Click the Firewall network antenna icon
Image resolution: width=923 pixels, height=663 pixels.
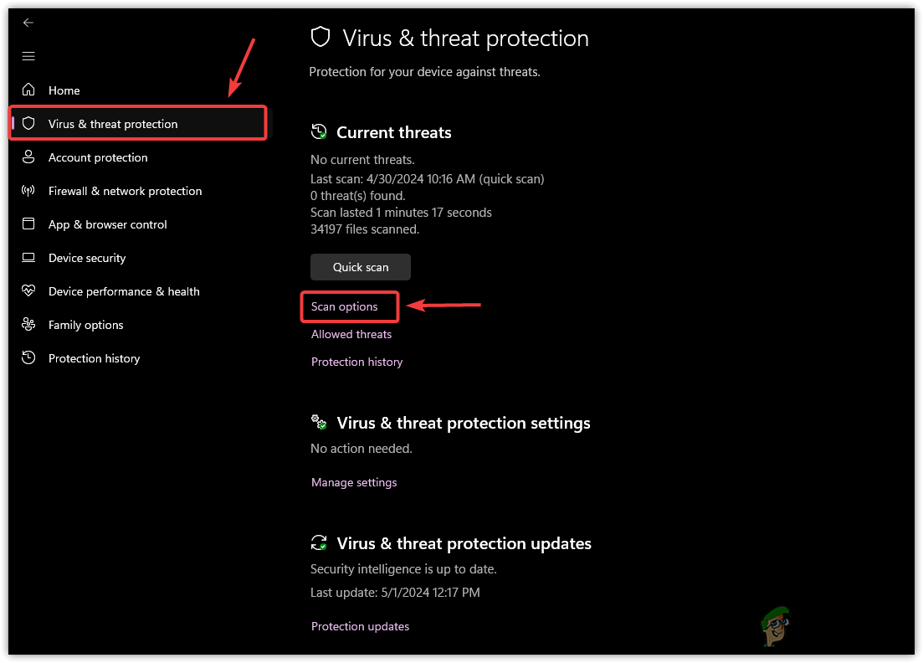click(28, 191)
